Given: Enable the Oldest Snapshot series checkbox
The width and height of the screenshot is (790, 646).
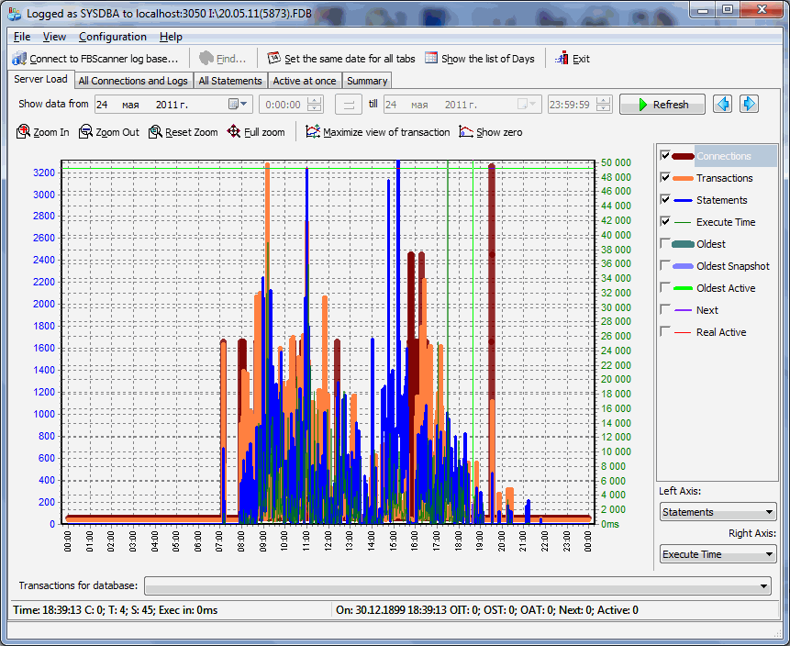Looking at the screenshot, I should coord(665,266).
